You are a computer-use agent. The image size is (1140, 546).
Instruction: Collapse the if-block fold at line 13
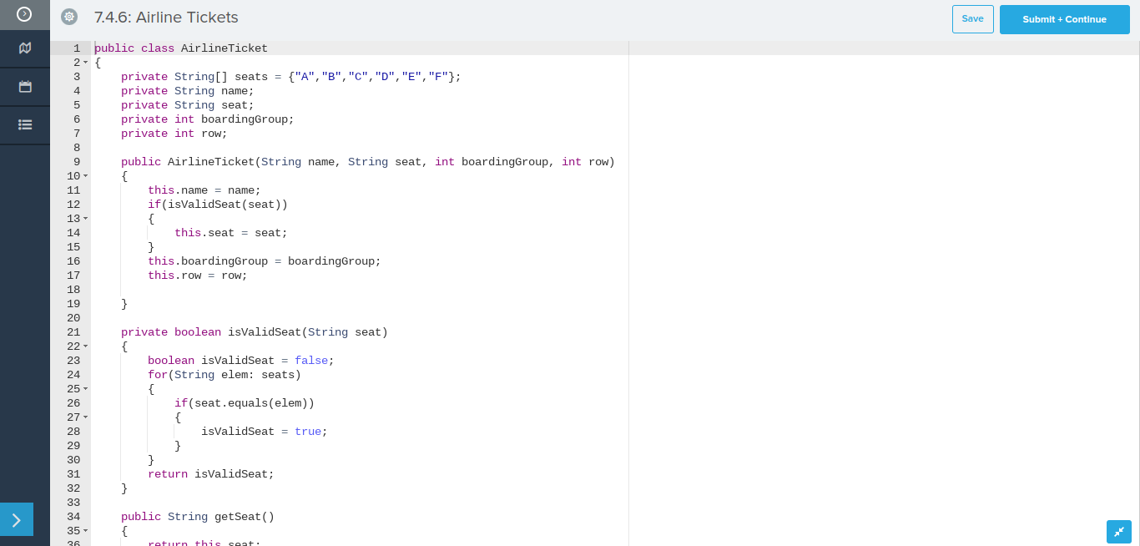(x=86, y=219)
